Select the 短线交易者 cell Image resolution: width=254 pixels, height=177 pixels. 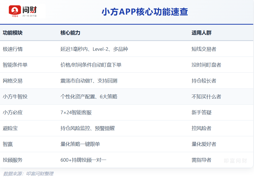pyautogui.click(x=204, y=49)
